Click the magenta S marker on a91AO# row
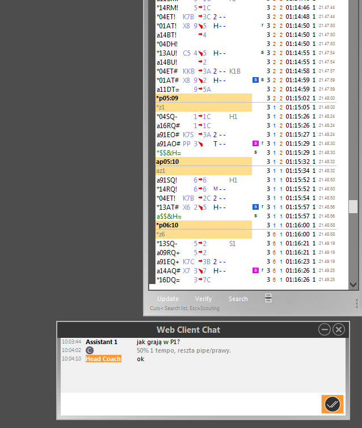This screenshot has width=362, height=428. (x=255, y=143)
